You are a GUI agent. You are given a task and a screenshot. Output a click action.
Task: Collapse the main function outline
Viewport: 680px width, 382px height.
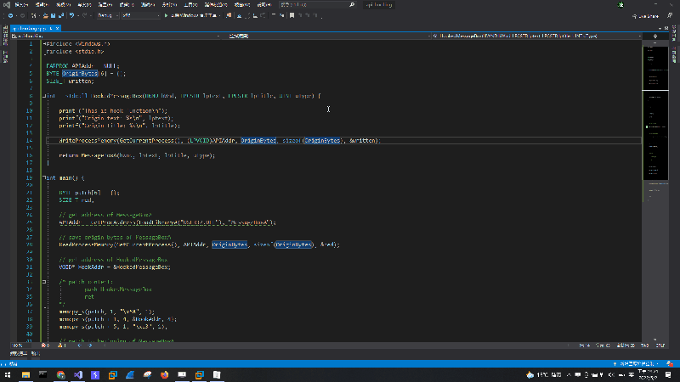click(45, 178)
